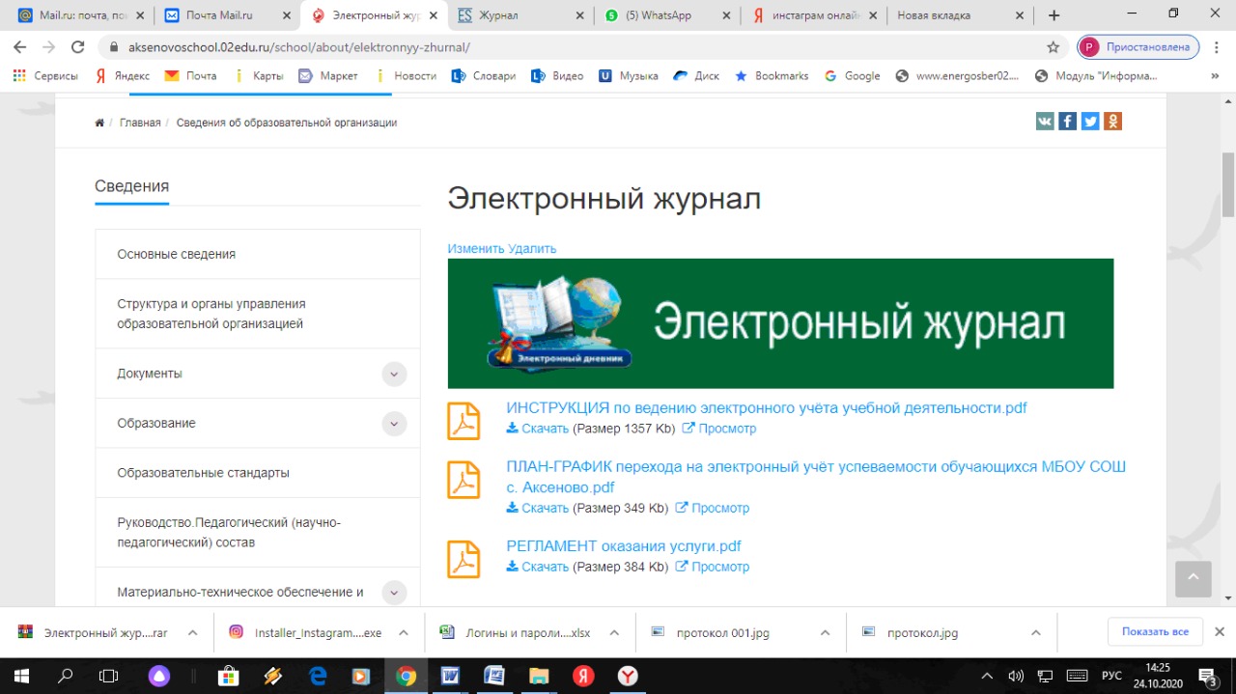This screenshot has width=1236, height=694.
Task: Expand the Образование sidebar section
Action: tap(394, 424)
